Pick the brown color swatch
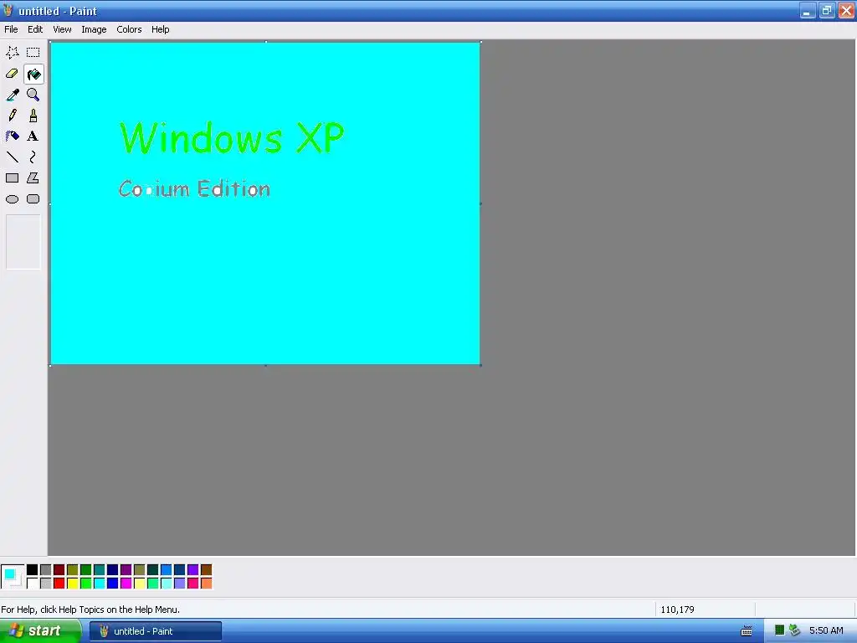The width and height of the screenshot is (857, 643). 206,570
